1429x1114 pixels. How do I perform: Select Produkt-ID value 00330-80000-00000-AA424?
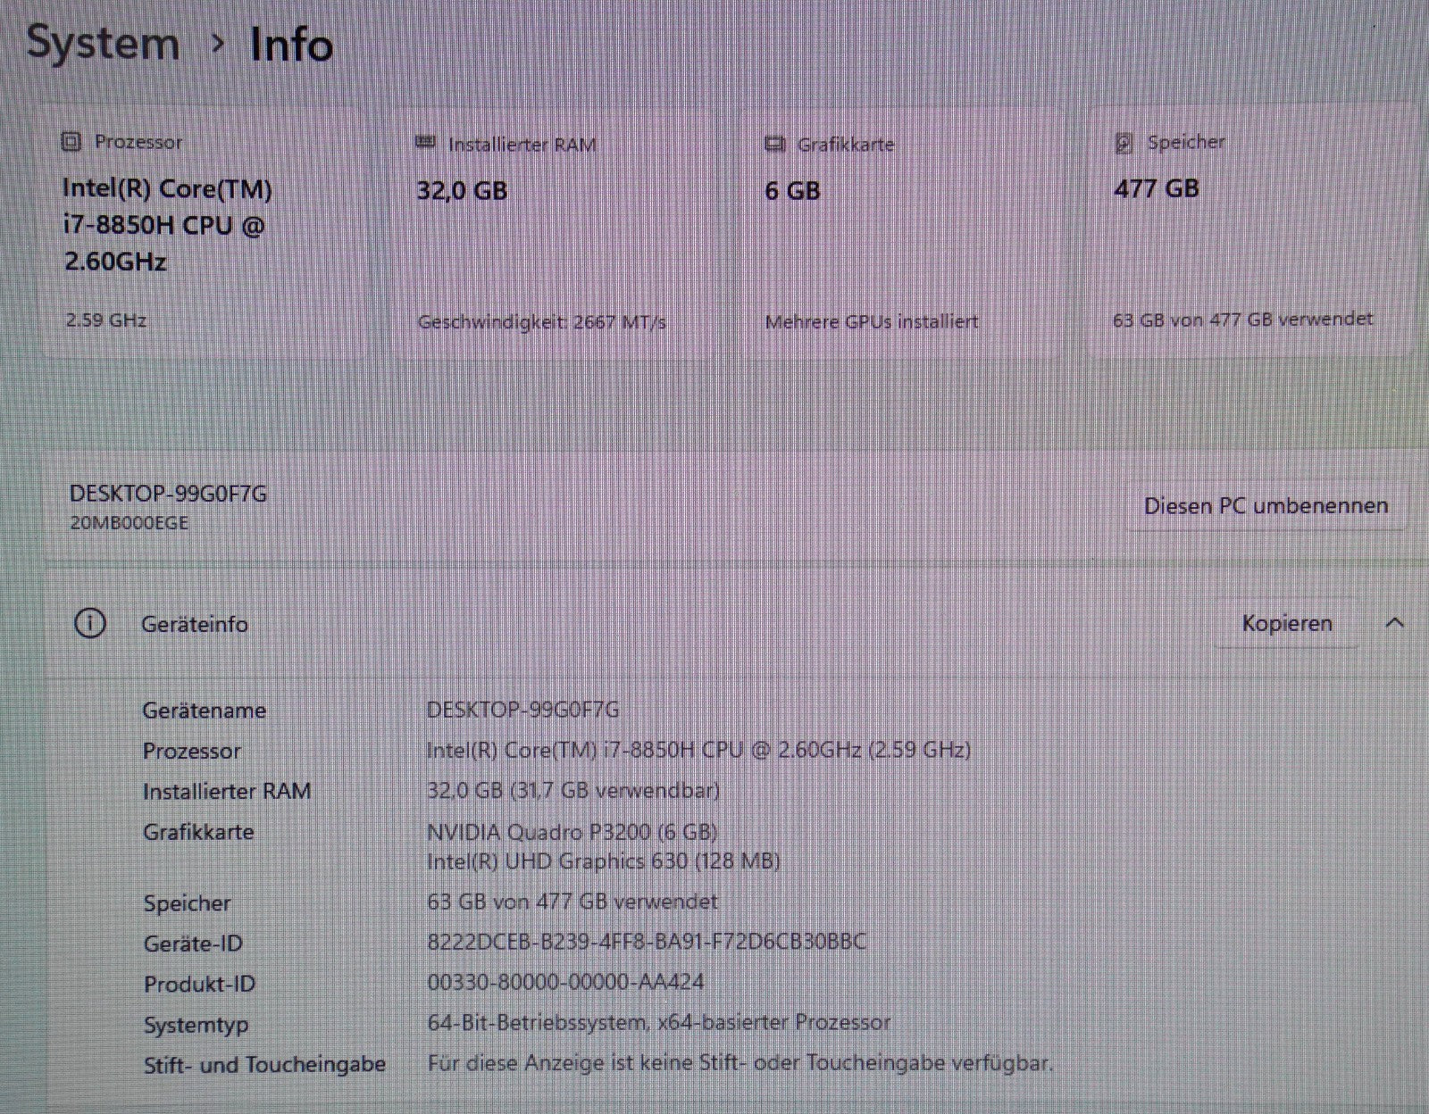tap(564, 982)
